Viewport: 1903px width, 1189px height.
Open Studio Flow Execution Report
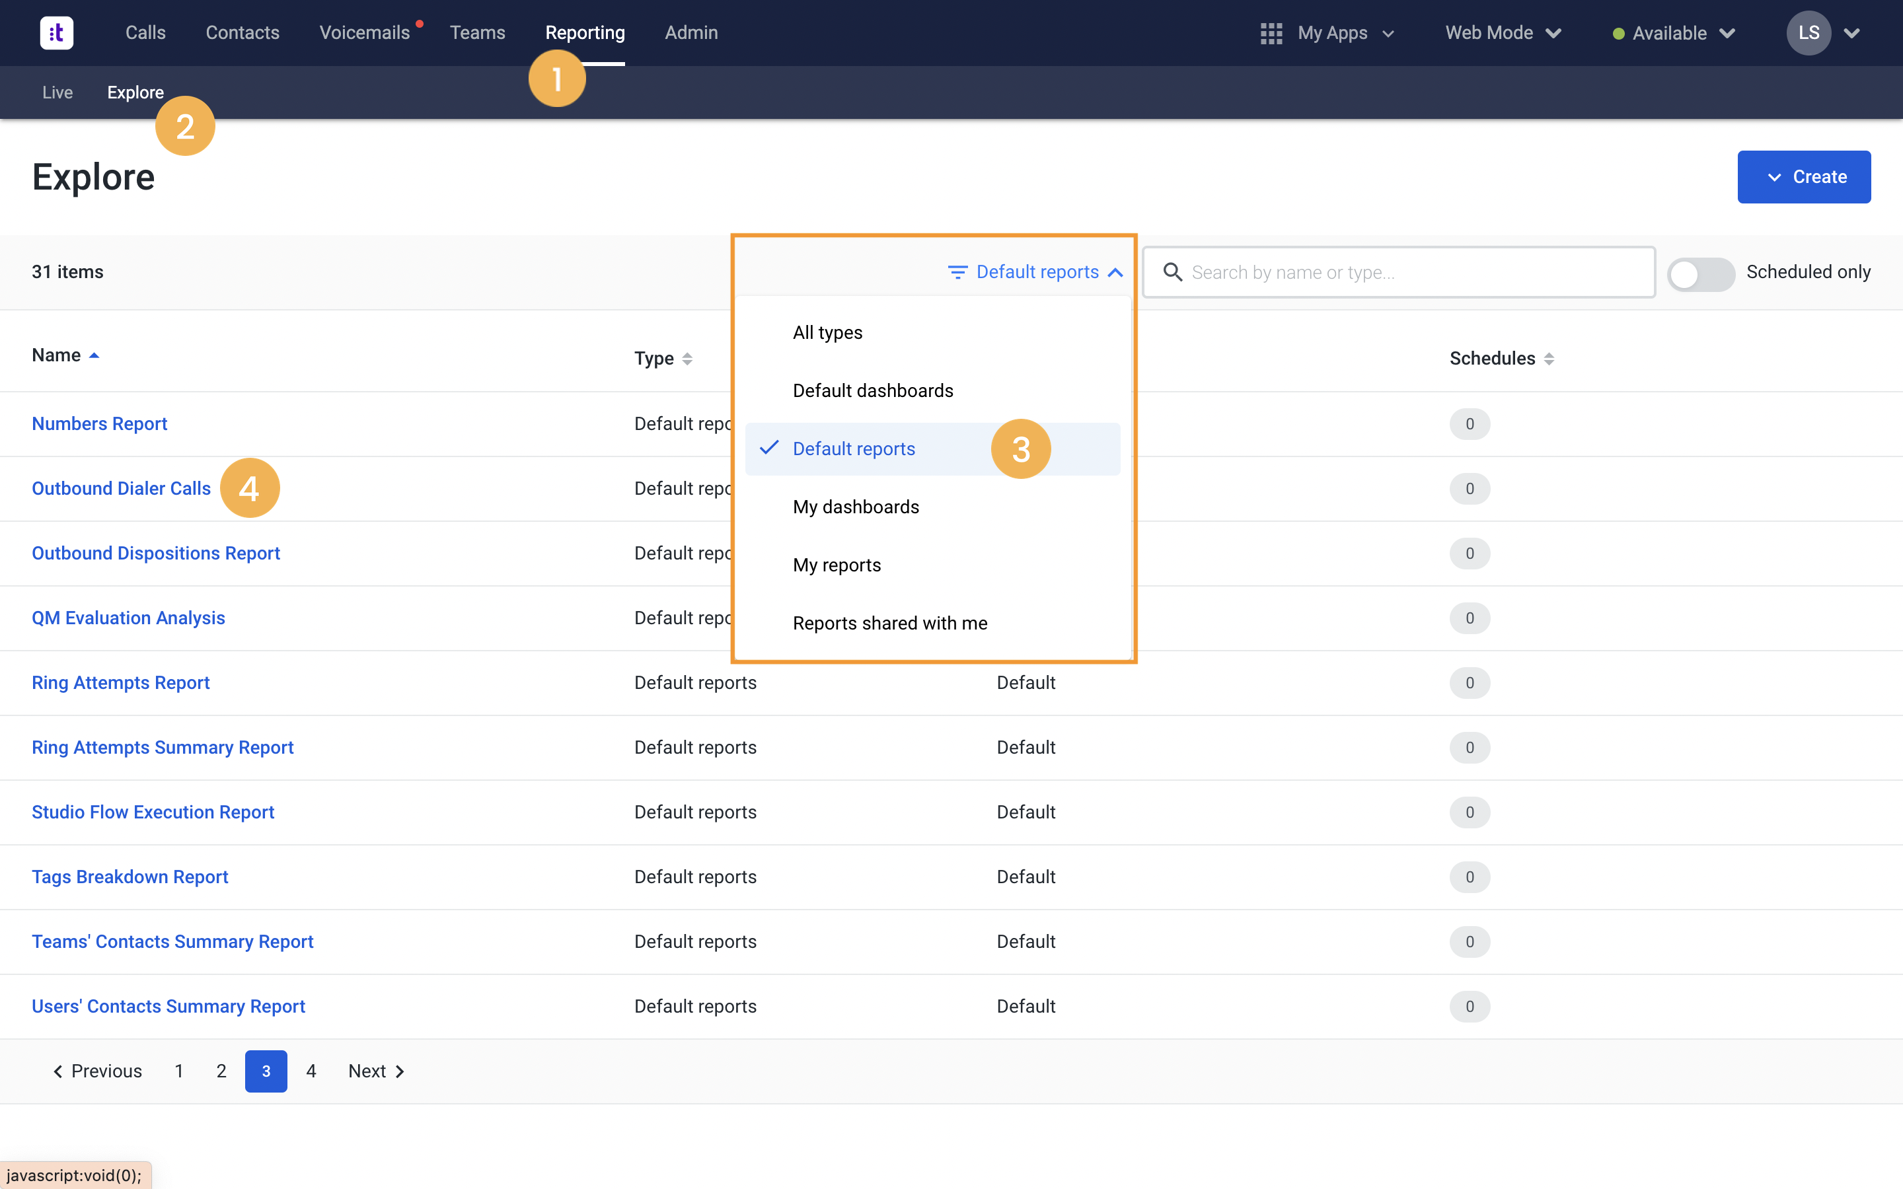[x=153, y=812]
